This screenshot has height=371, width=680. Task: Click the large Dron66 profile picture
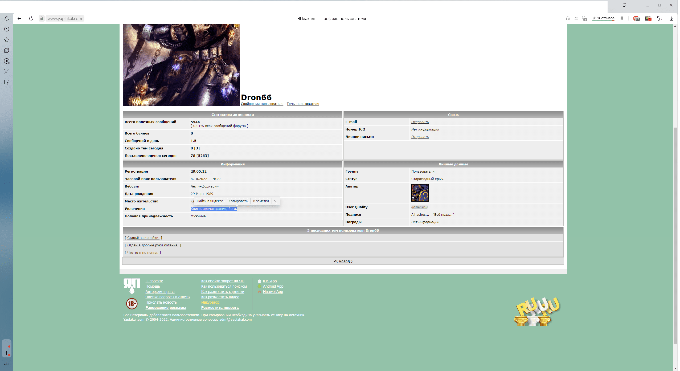tap(181, 65)
